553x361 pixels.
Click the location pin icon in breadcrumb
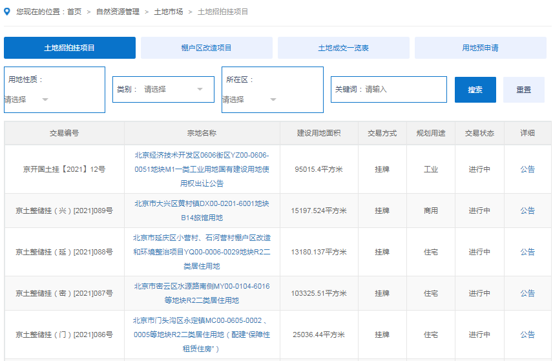[7, 11]
